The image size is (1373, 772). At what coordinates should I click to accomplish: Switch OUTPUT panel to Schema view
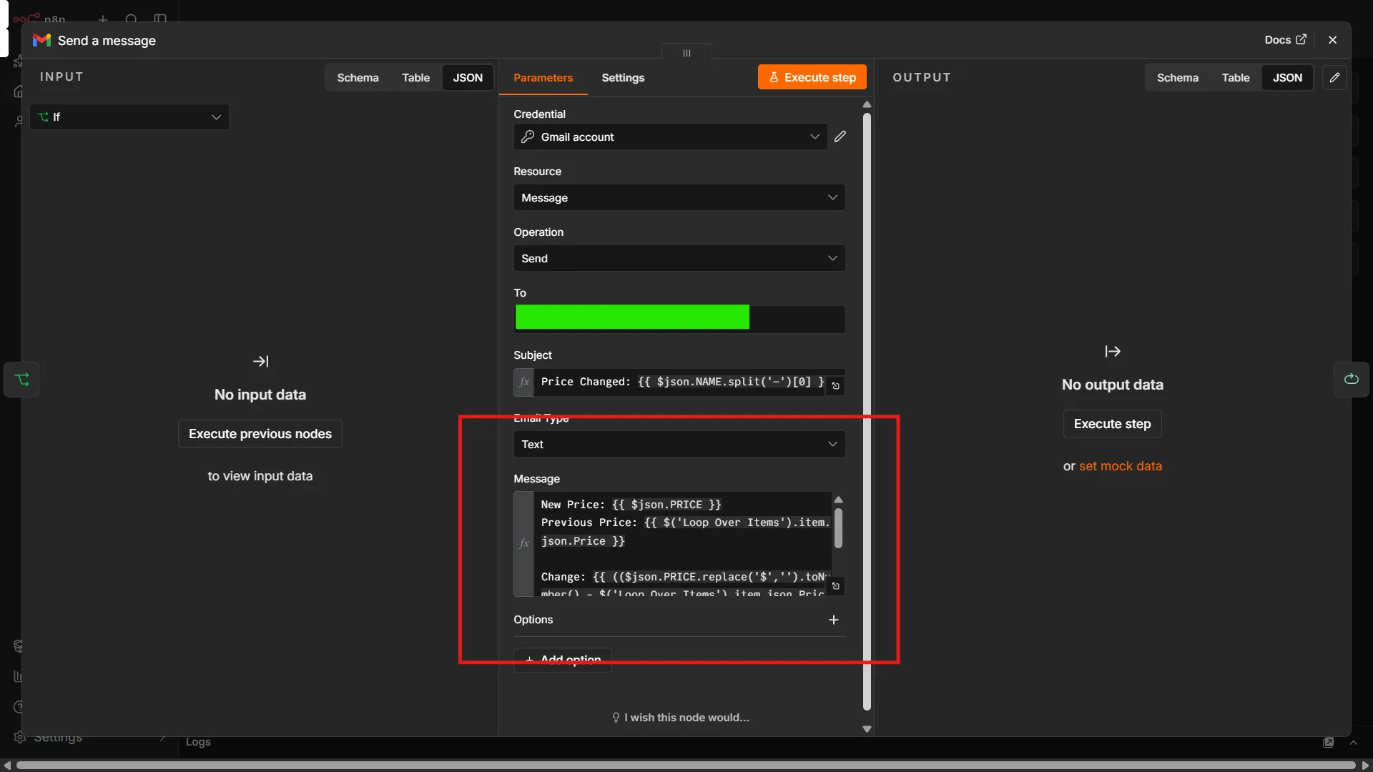tap(1177, 77)
